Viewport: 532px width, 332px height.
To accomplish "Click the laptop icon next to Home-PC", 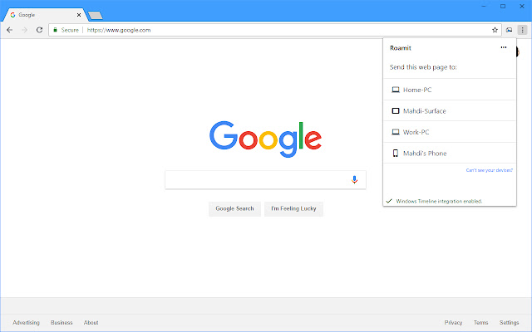I will click(x=396, y=90).
